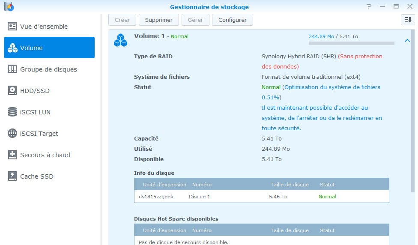Click the Vue d'ensemble overview icon
418x245 pixels.
12,27
